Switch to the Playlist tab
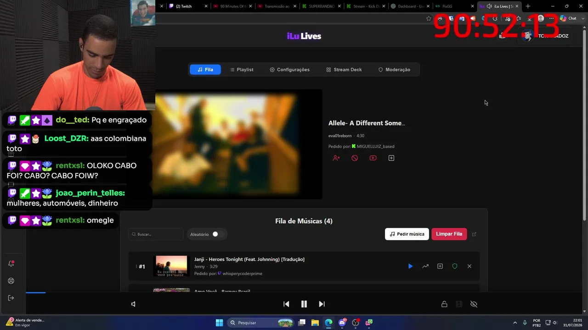 click(242, 70)
